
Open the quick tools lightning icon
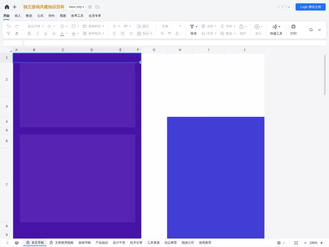(275, 27)
